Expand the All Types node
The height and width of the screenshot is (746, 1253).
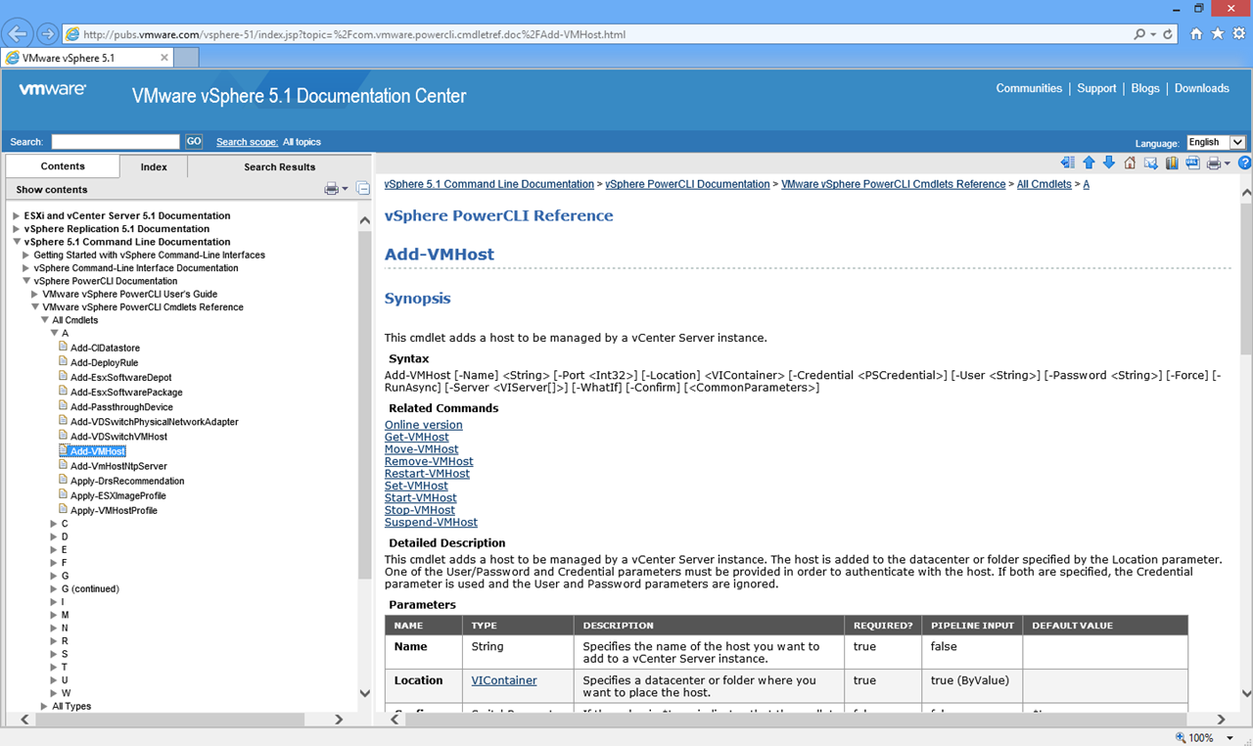point(44,706)
